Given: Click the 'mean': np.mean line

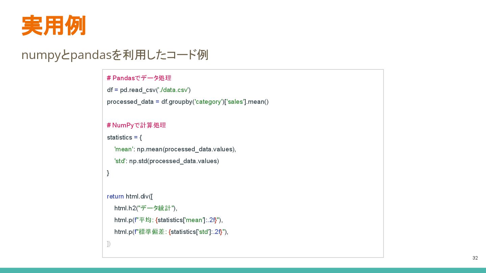Looking at the screenshot, I should (175, 149).
